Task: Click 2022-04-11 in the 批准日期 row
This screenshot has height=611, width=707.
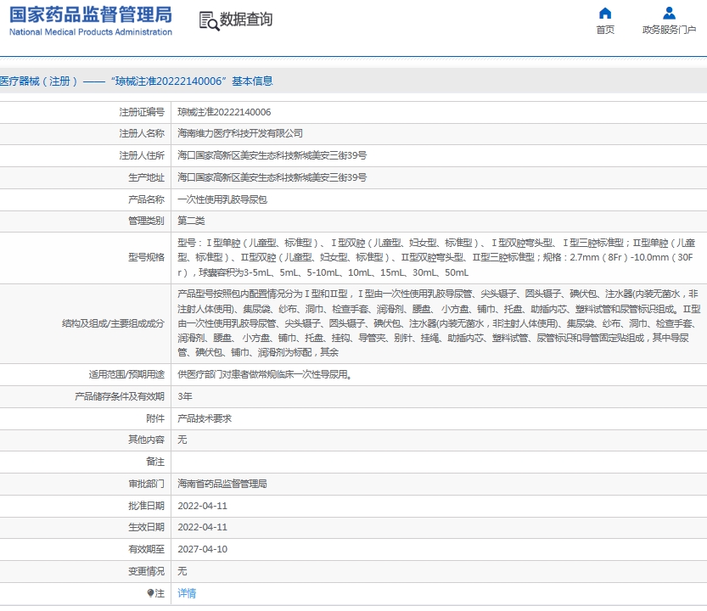Action: click(203, 506)
